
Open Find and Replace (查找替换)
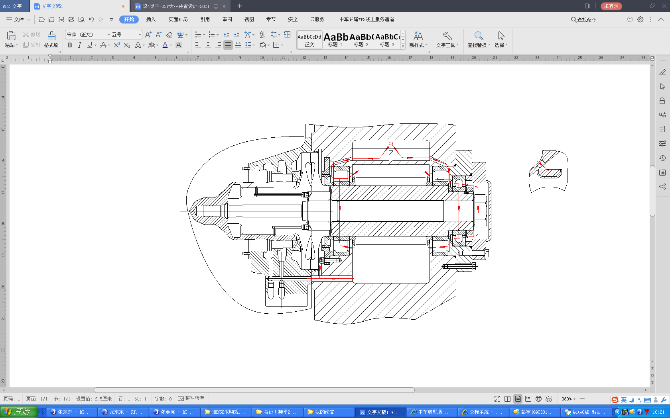[x=479, y=39]
